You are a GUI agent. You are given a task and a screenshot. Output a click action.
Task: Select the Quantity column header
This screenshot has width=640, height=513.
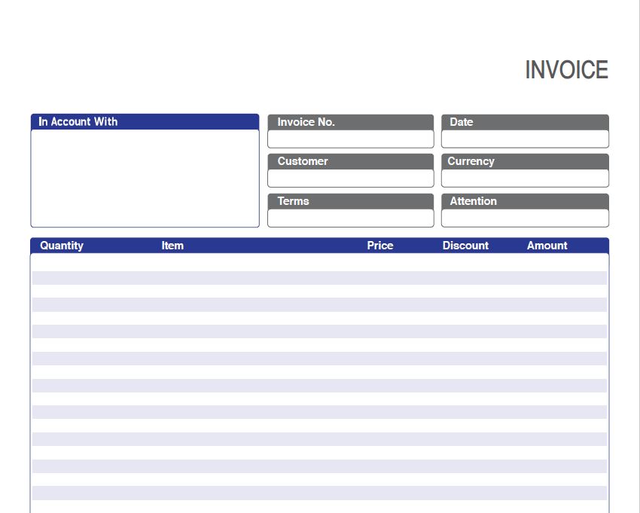point(62,246)
